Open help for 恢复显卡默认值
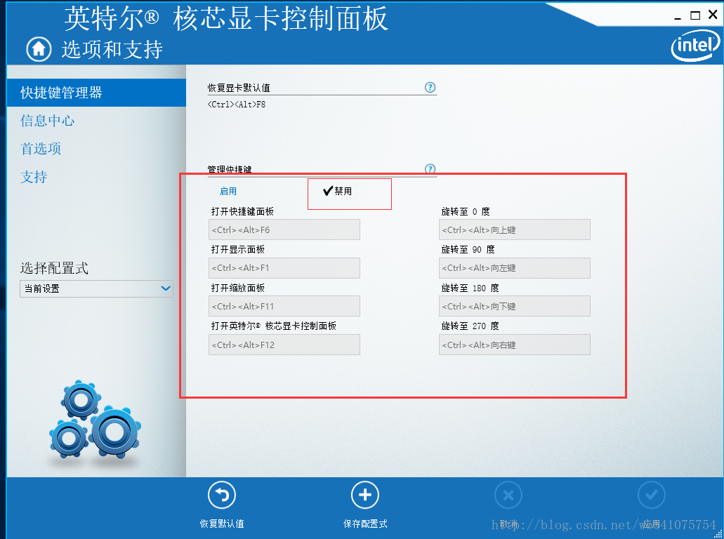Image resolution: width=724 pixels, height=539 pixels. click(x=430, y=87)
